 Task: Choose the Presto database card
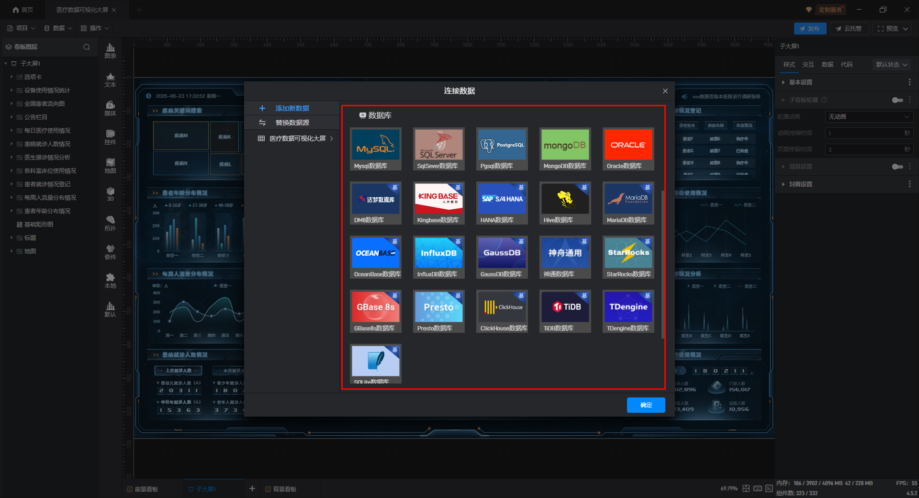pyautogui.click(x=439, y=311)
